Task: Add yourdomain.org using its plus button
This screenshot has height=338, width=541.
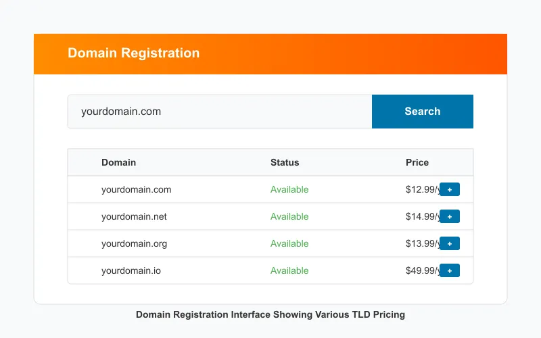Action: pos(450,243)
